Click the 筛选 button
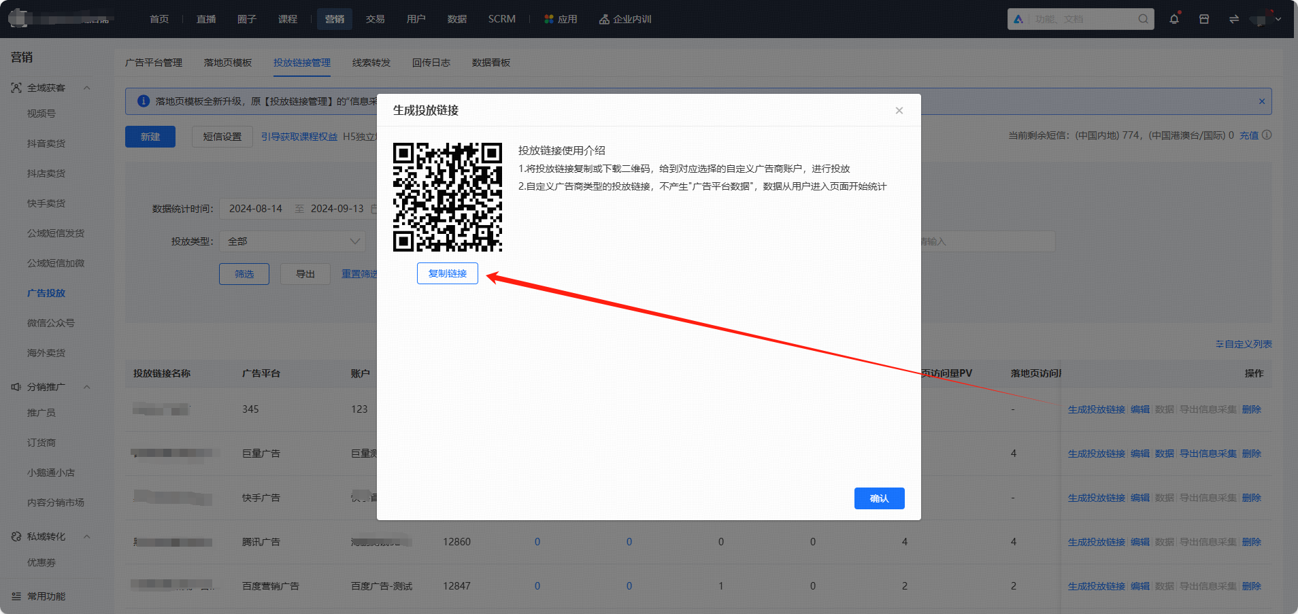The width and height of the screenshot is (1298, 614). 244,274
